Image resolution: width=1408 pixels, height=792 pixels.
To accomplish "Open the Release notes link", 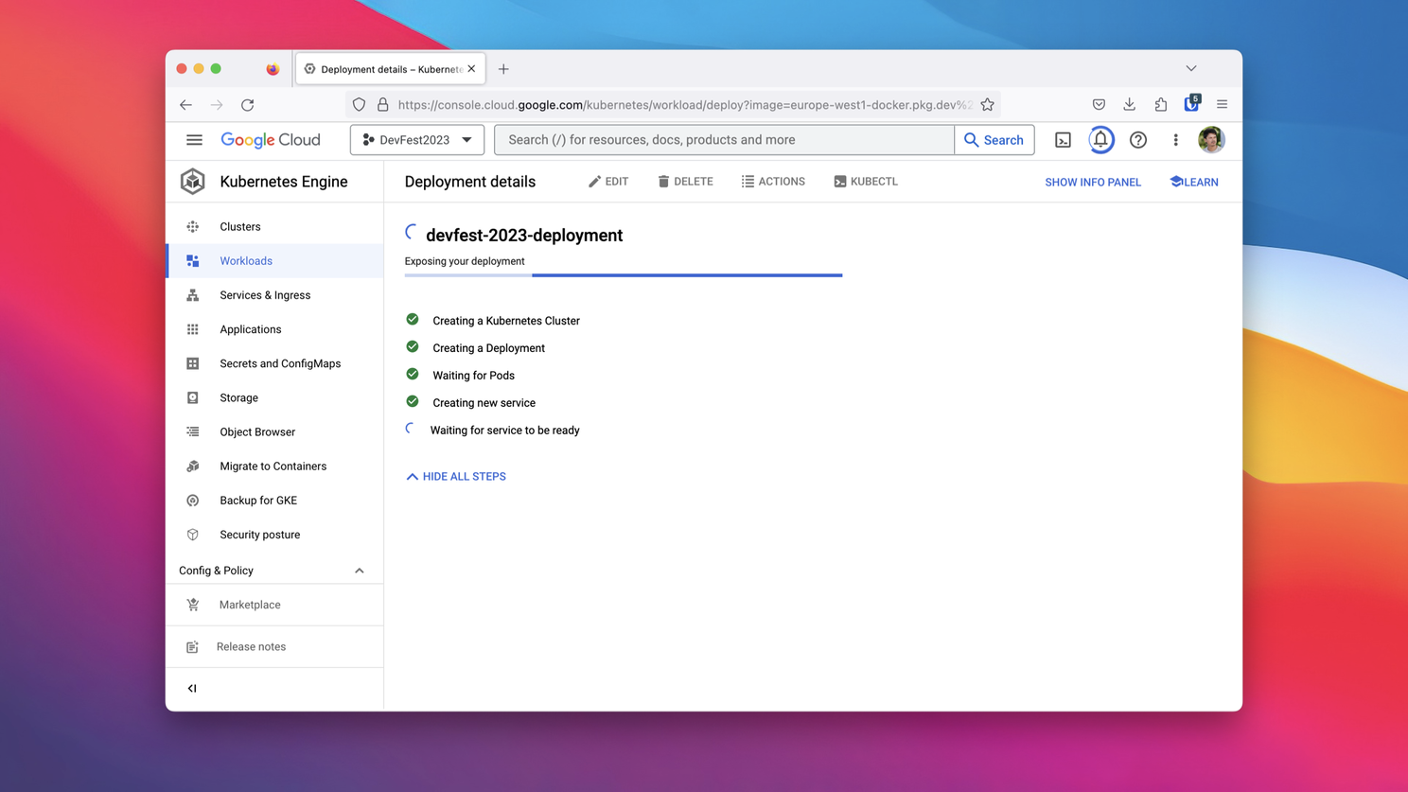I will coord(251,647).
